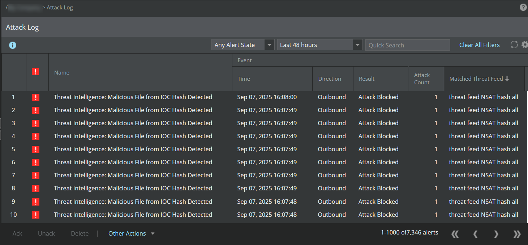
Task: Sort by Matched Threat Feed column
Action: pyautogui.click(x=484, y=79)
